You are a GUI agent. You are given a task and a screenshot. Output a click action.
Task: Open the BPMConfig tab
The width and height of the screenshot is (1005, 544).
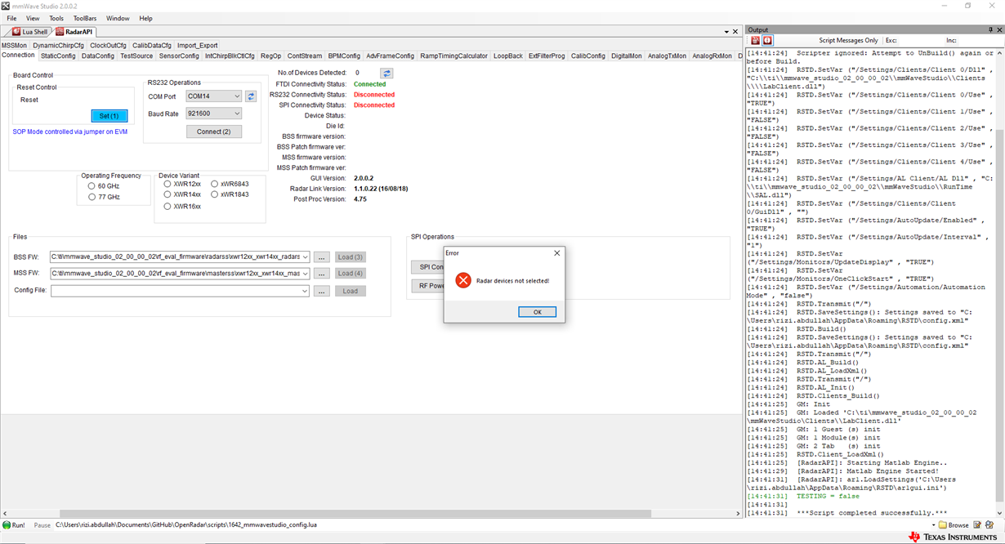(x=344, y=56)
